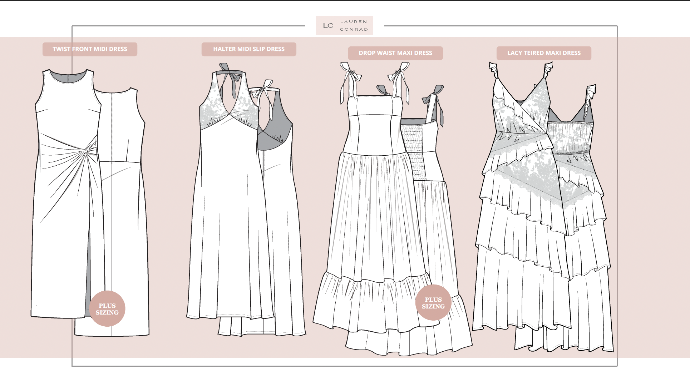The height and width of the screenshot is (387, 690).
Task: Click Plus Sizing badge on drop waist dress
Action: [433, 303]
